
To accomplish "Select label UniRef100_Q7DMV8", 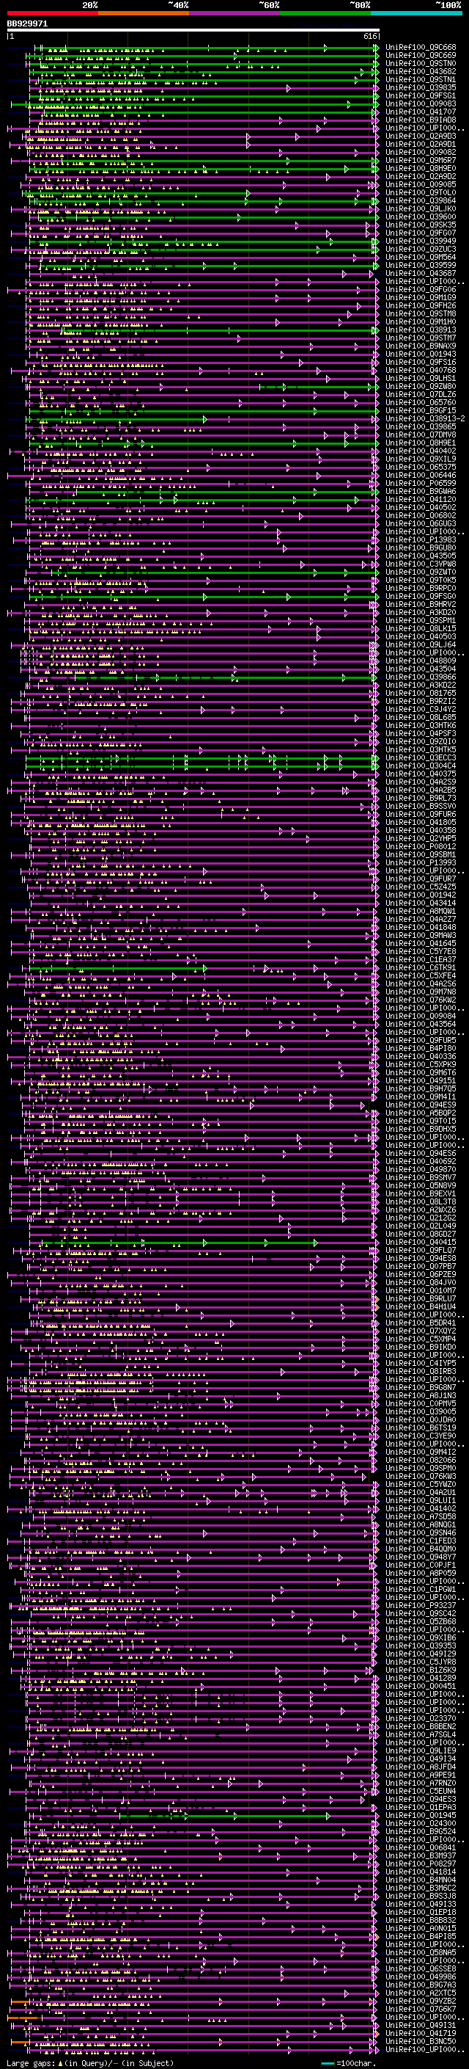I will [421, 435].
